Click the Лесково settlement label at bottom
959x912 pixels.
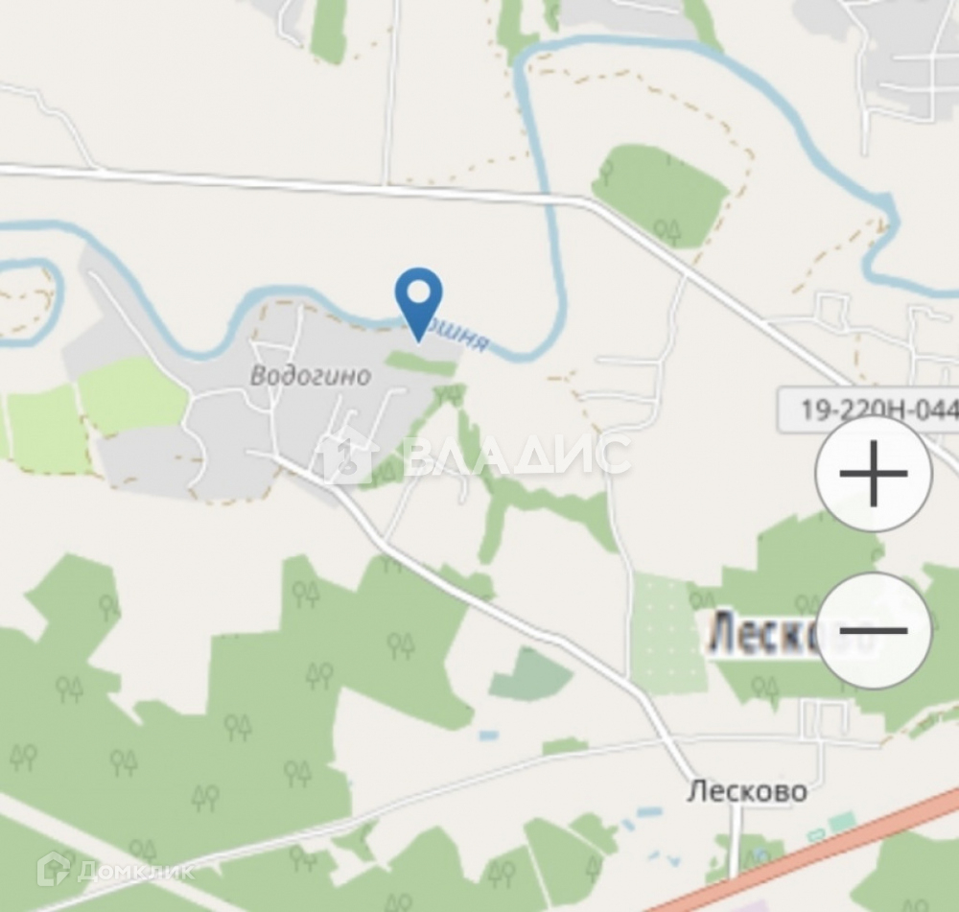[747, 791]
